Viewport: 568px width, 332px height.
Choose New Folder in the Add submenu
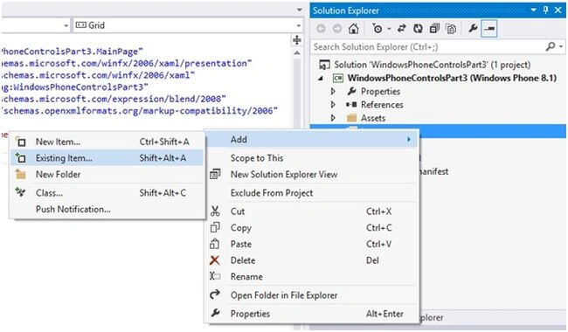click(107, 174)
